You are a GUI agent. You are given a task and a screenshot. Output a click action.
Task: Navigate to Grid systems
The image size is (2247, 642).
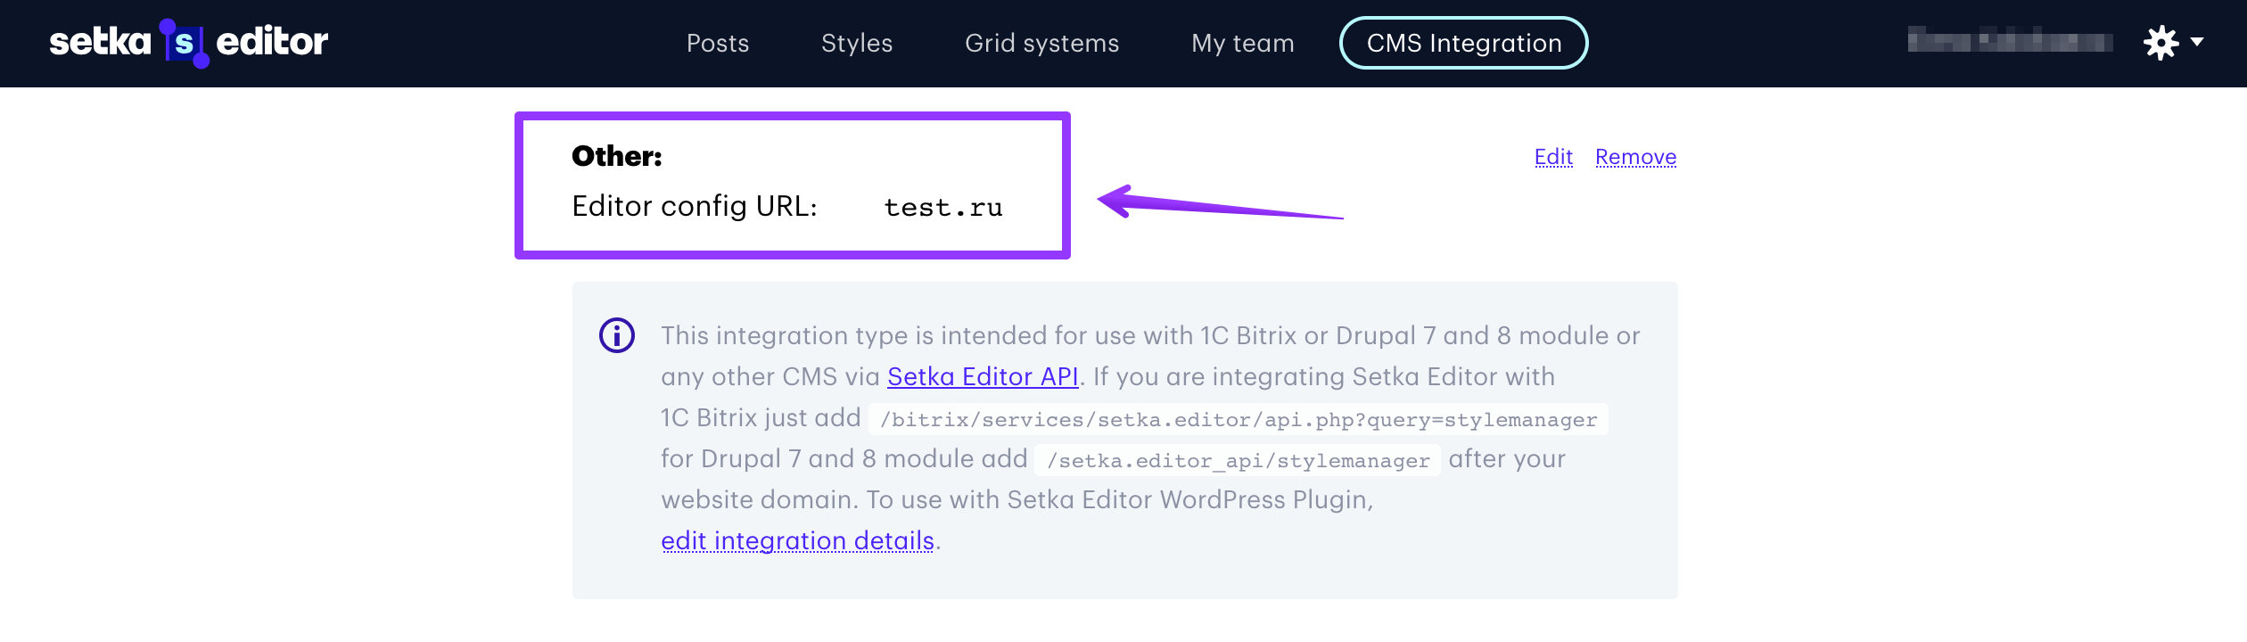1041,43
